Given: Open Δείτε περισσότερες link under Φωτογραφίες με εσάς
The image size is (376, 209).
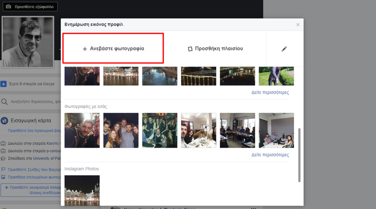Looking at the screenshot, I should pyautogui.click(x=270, y=155).
